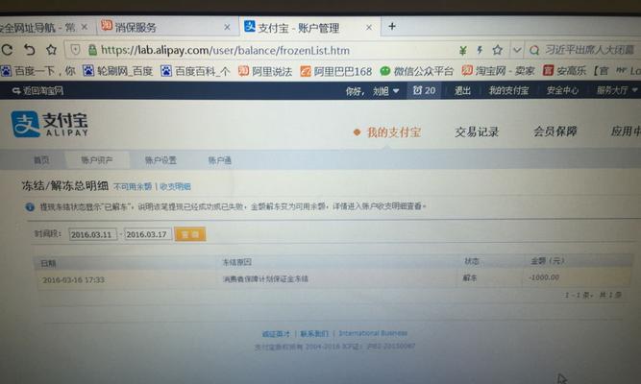Click the URL address field
This screenshot has width=641, height=384.
tap(225, 50)
